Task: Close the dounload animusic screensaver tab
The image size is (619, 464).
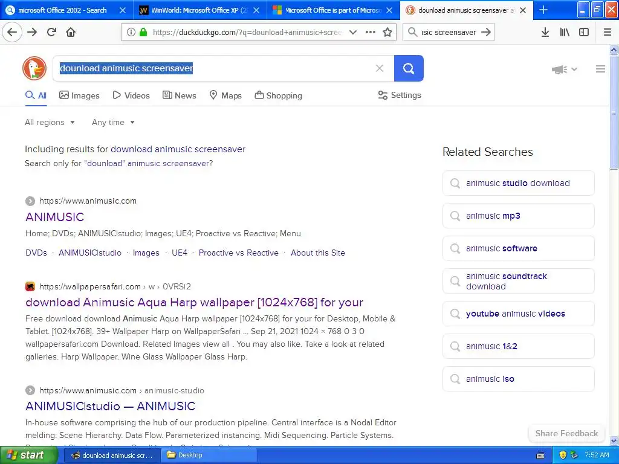Action: (x=523, y=10)
